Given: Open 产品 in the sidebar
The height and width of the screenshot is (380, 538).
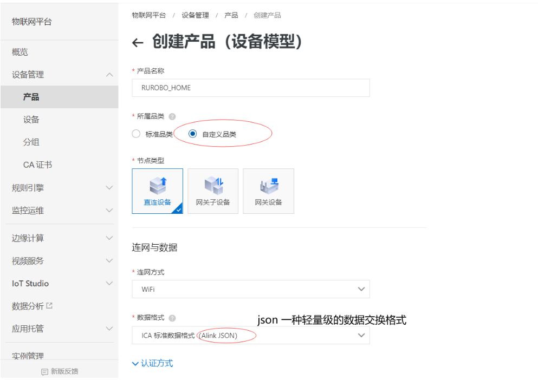Looking at the screenshot, I should click(60, 97).
